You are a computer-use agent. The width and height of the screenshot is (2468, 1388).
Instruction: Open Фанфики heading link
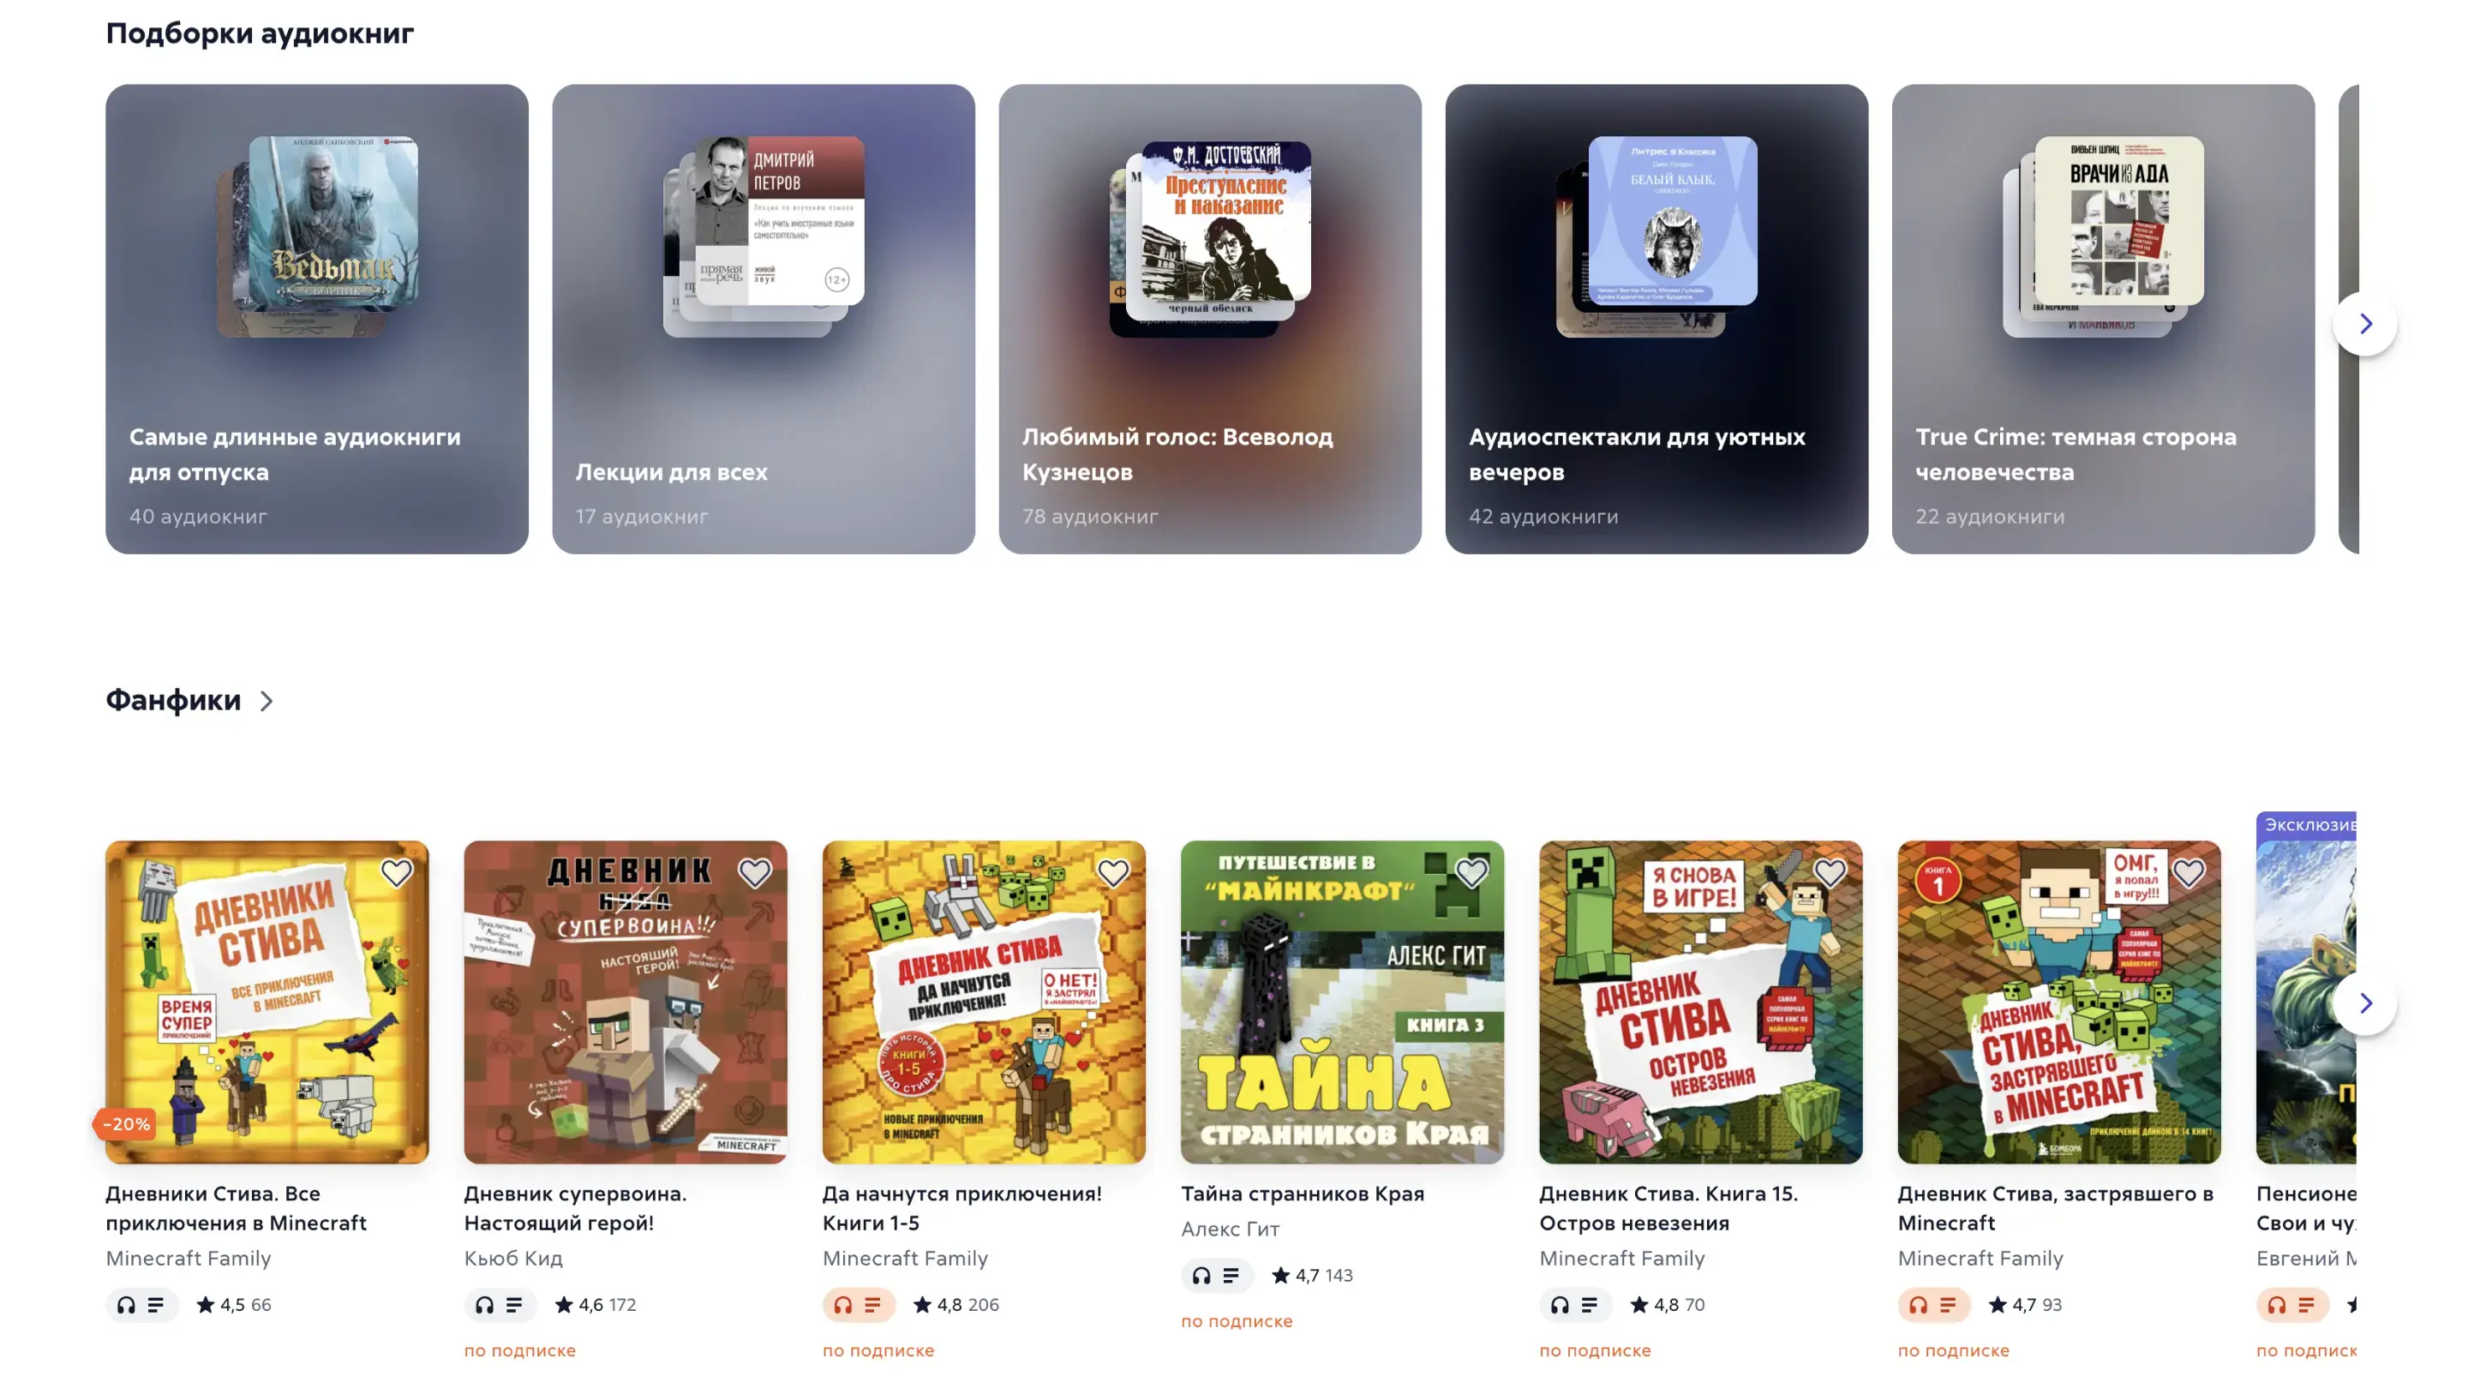pyautogui.click(x=173, y=700)
